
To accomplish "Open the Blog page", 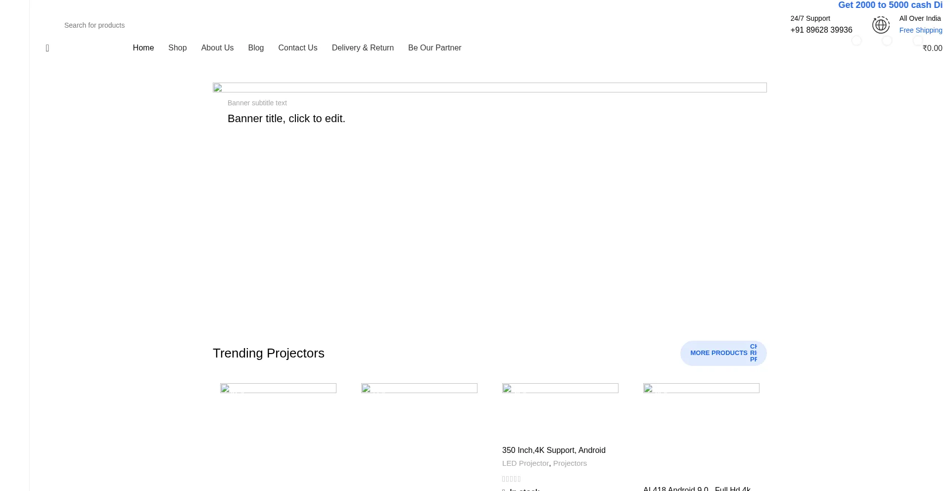I will coord(256,48).
